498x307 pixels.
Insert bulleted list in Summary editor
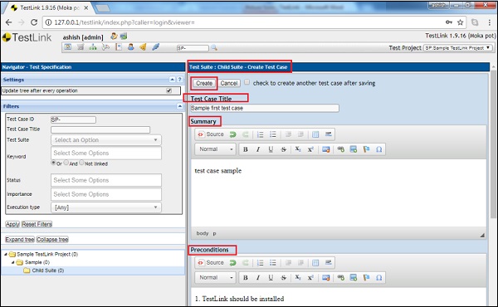point(273,134)
